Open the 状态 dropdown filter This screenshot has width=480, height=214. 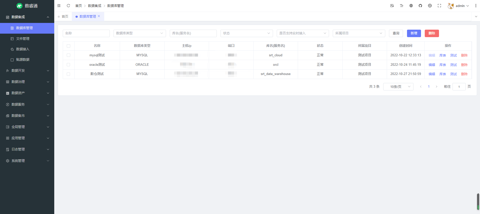click(246, 33)
